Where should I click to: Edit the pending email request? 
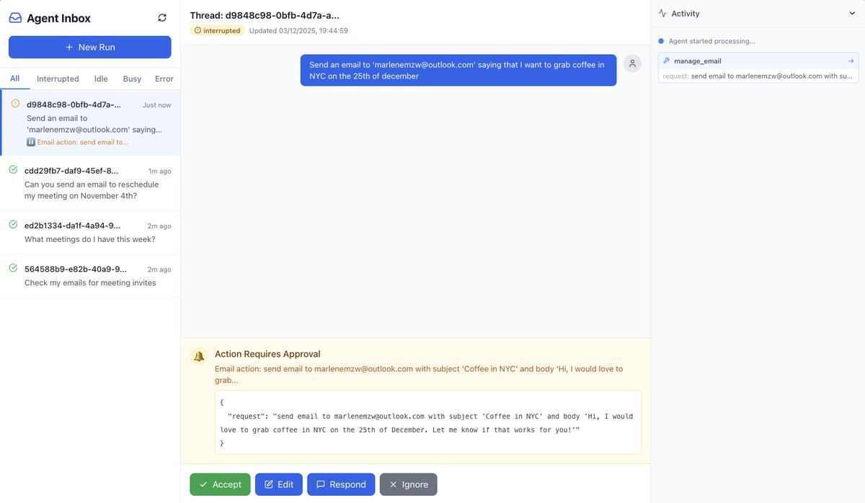[278, 484]
